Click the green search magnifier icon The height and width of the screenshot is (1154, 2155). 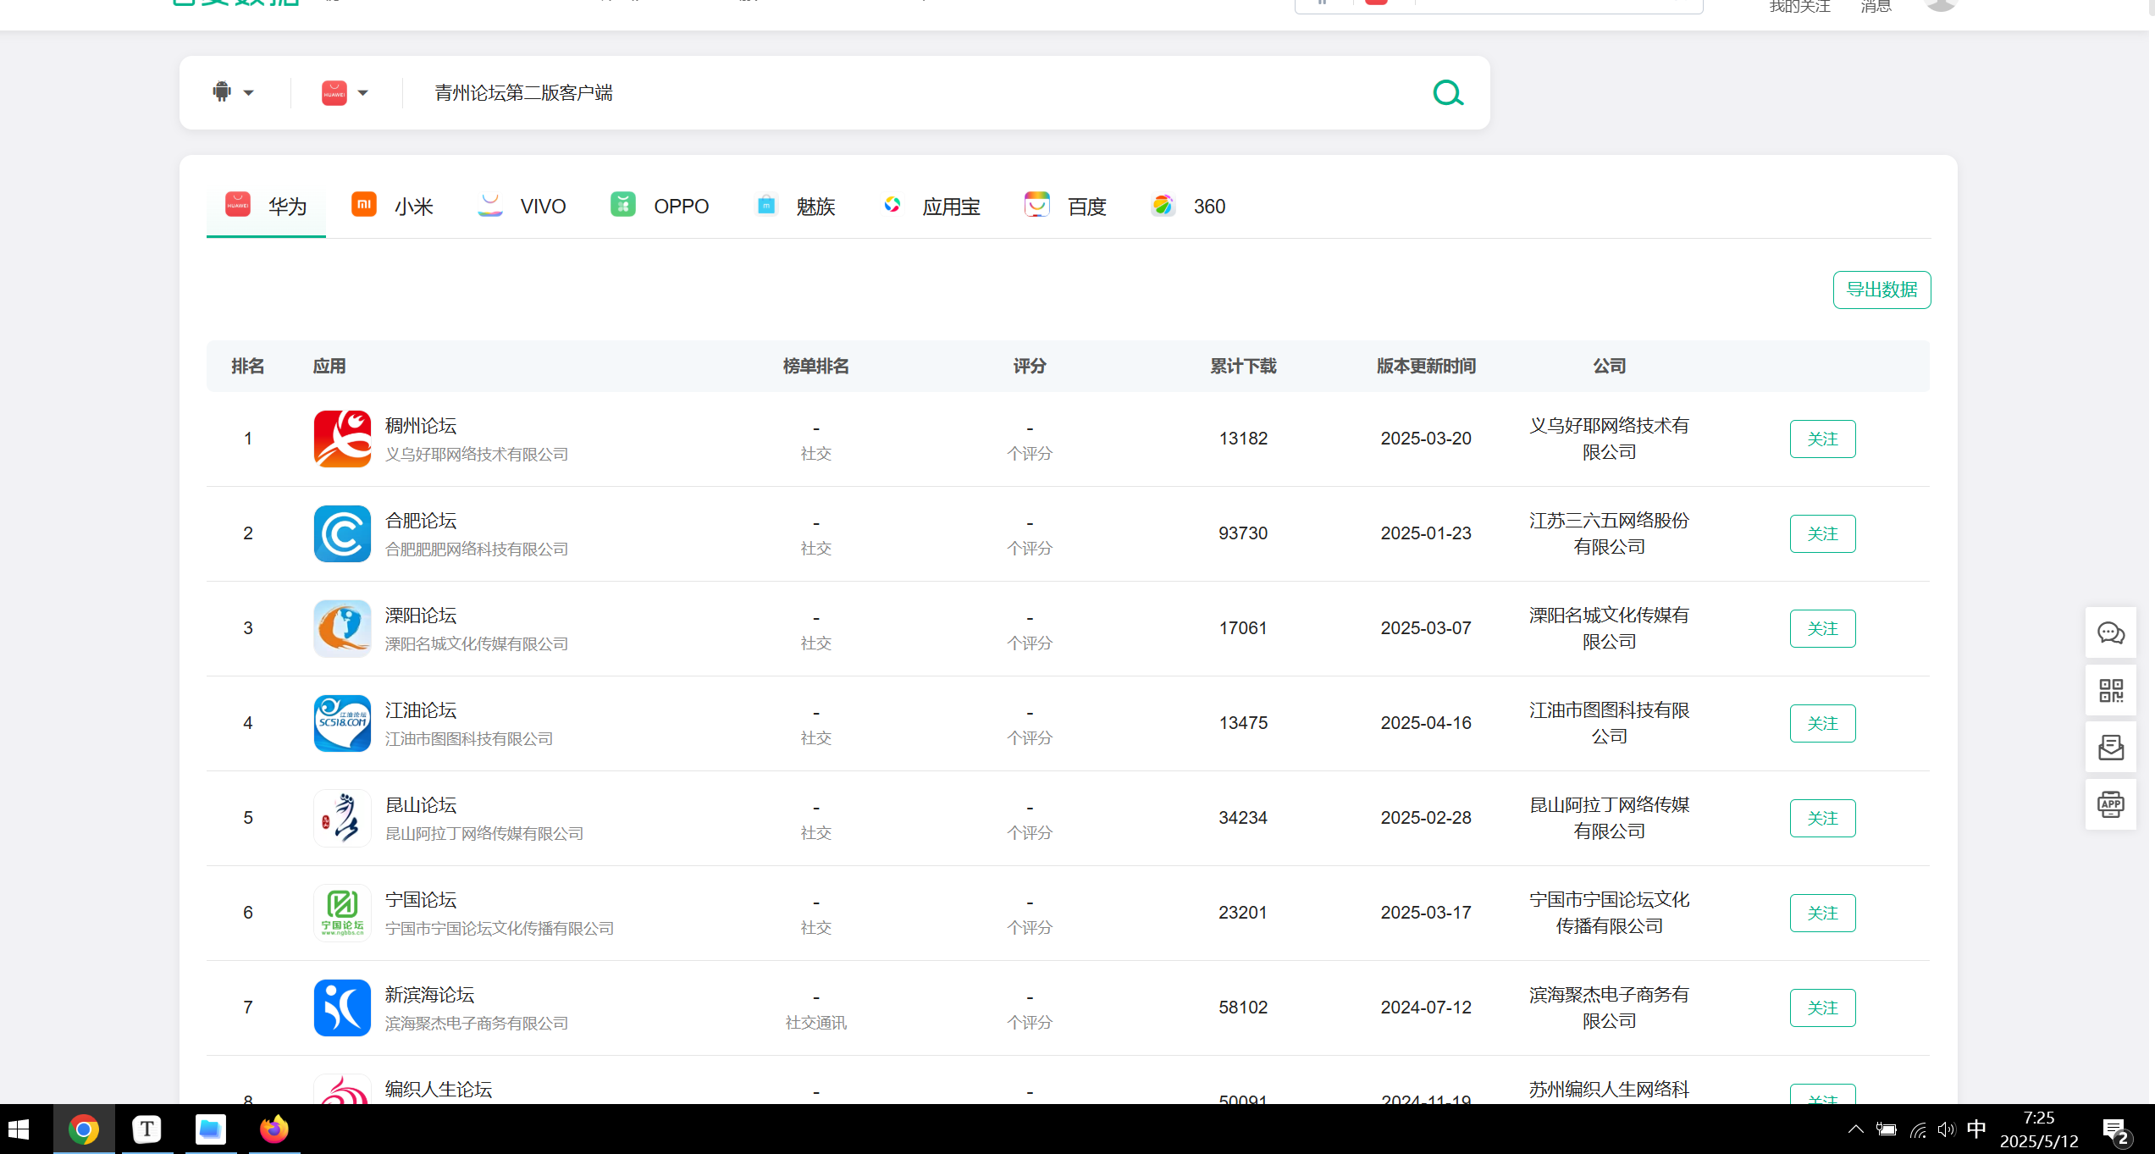1448,93
